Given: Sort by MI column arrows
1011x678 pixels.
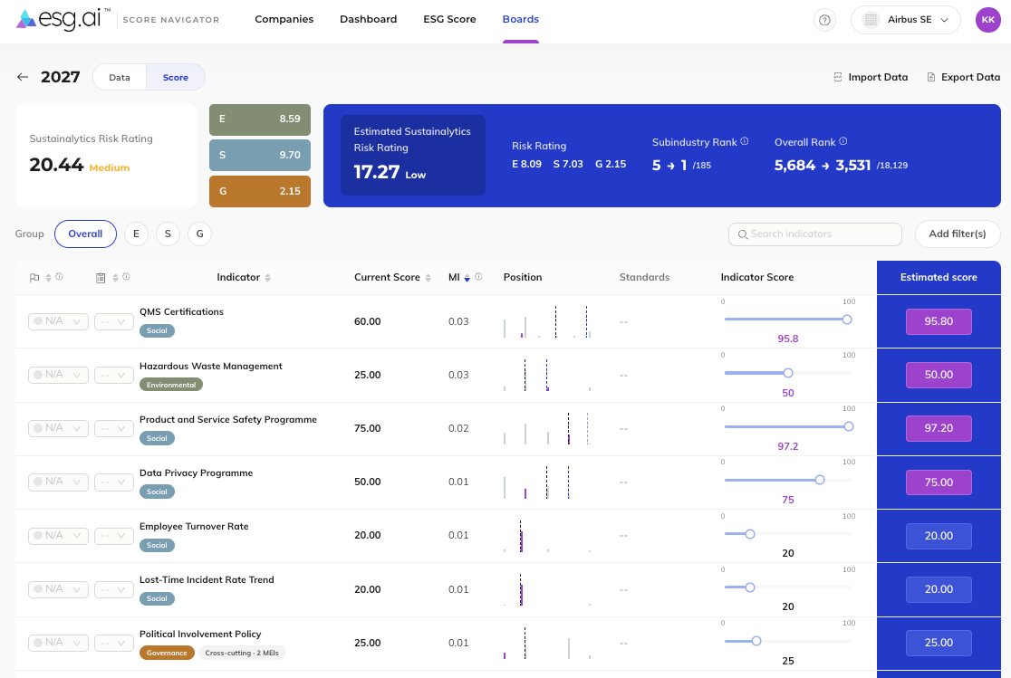Looking at the screenshot, I should coord(467,278).
